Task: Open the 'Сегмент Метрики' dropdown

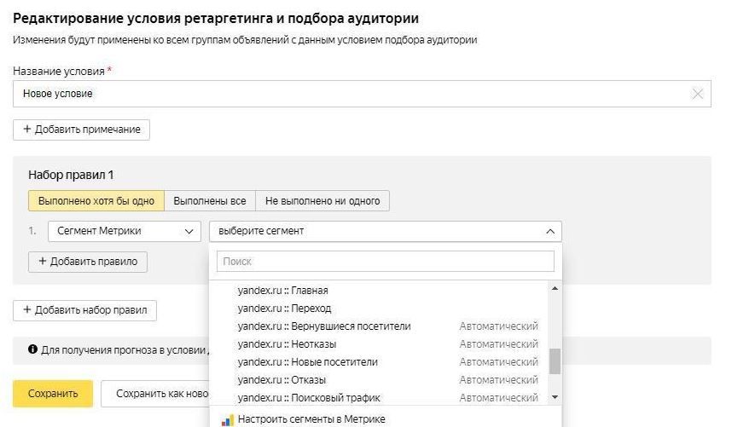Action: [x=125, y=231]
